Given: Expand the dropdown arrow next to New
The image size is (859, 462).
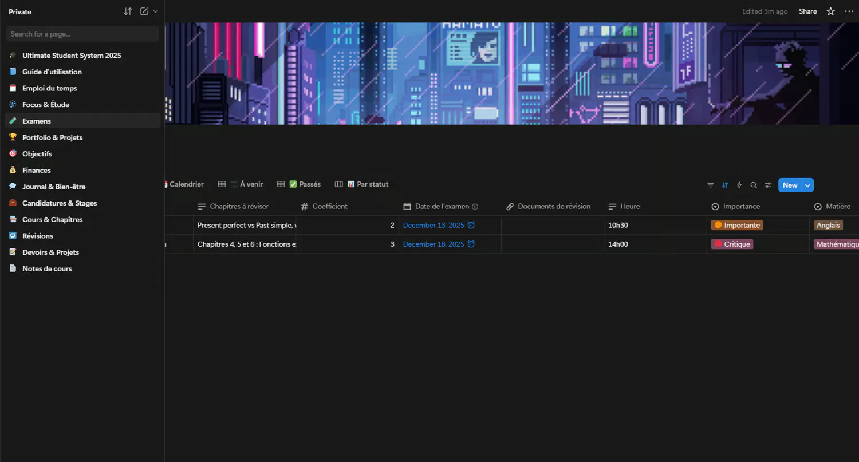Looking at the screenshot, I should click(807, 185).
